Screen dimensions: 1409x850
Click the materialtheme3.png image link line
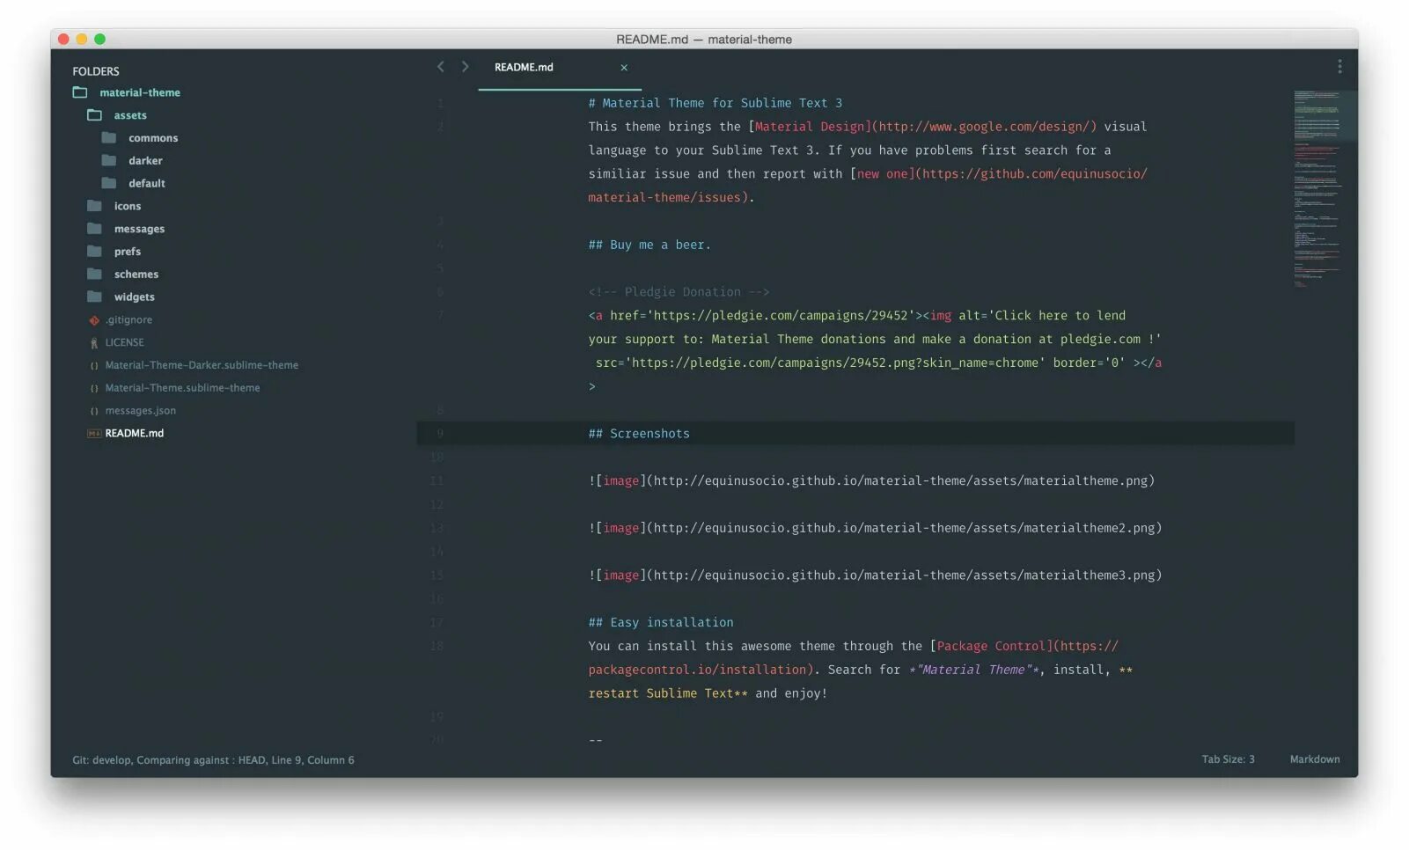point(875,575)
